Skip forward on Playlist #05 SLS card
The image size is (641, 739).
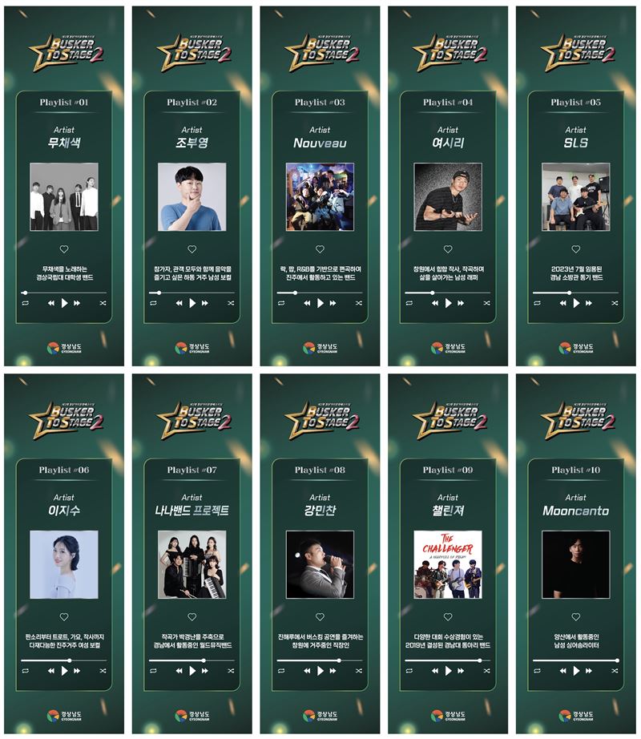(589, 303)
